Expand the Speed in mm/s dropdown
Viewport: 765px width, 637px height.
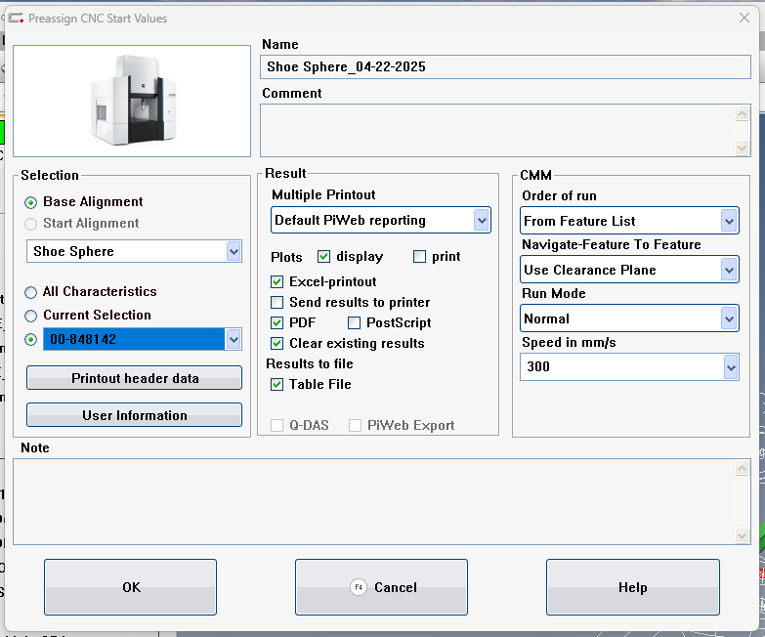(731, 367)
